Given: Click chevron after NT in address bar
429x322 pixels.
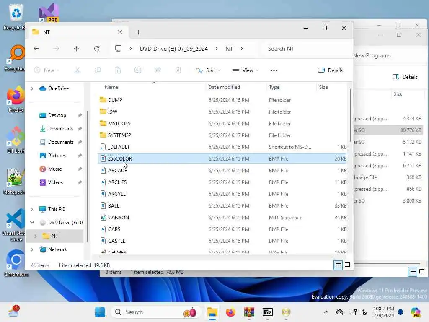Looking at the screenshot, I should 242,49.
